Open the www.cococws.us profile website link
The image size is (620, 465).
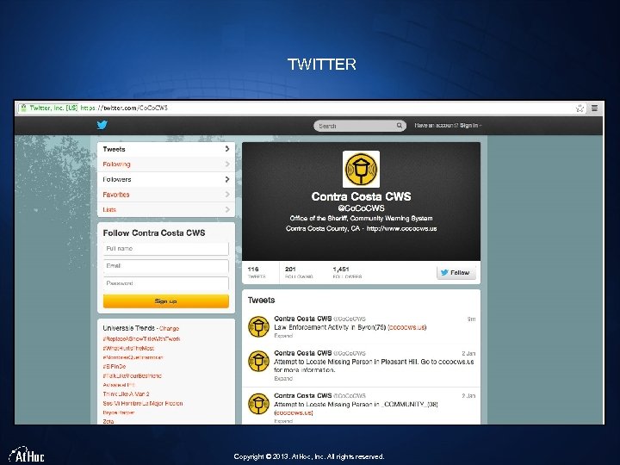coord(402,228)
